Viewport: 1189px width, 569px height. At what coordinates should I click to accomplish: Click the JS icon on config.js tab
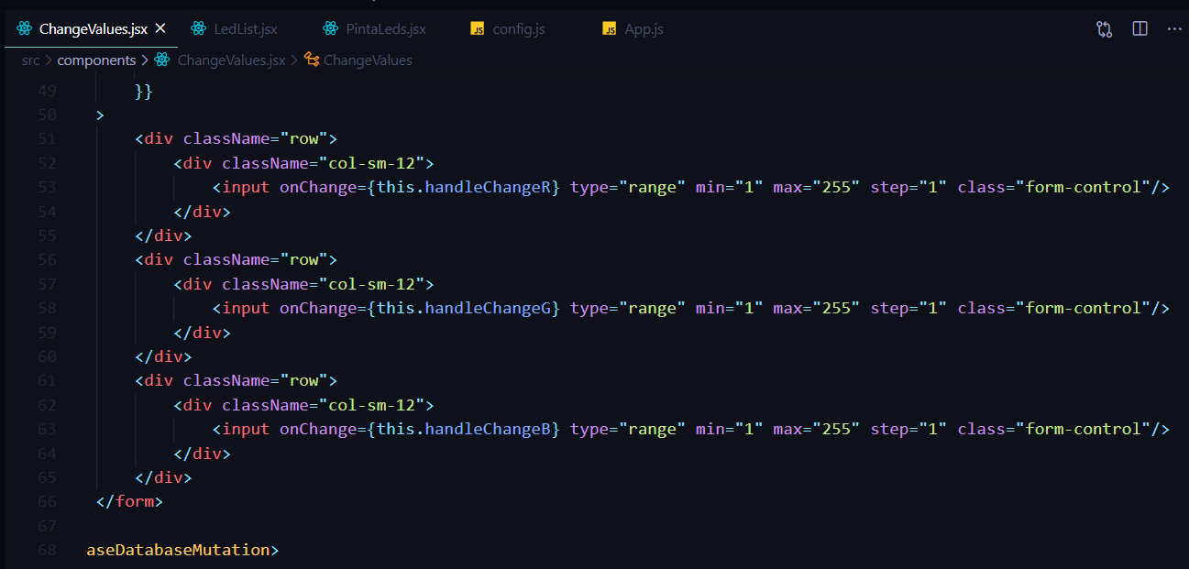coord(478,28)
